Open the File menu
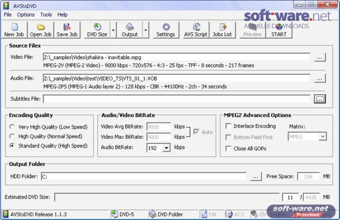The image size is (340, 220). click(x=8, y=15)
